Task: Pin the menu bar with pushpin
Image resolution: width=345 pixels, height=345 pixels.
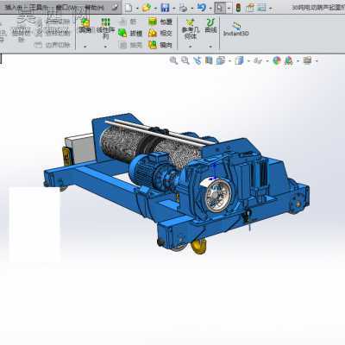Action: click(115, 8)
